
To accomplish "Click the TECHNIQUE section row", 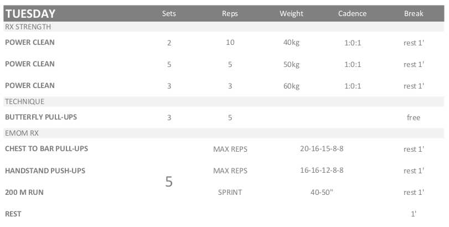I will [24, 102].
